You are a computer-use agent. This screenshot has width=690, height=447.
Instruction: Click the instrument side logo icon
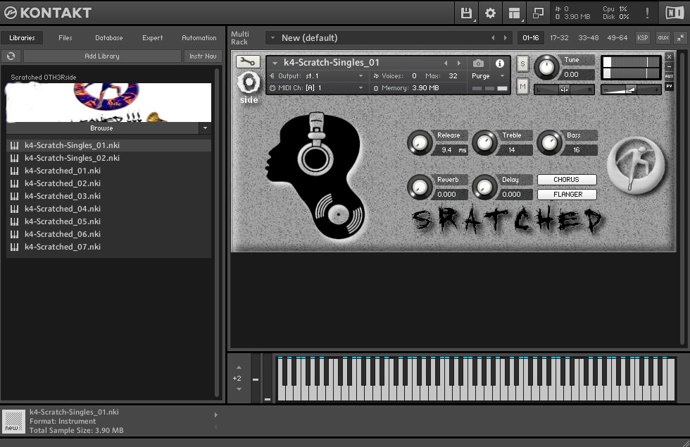249,87
